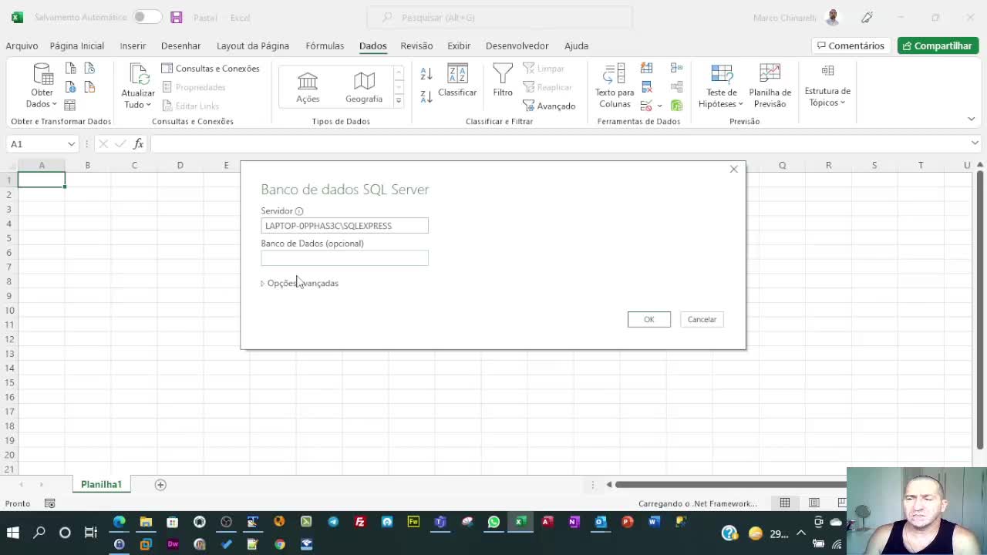987x555 pixels.
Task: Switch to the Revisão tab
Action: 416,45
